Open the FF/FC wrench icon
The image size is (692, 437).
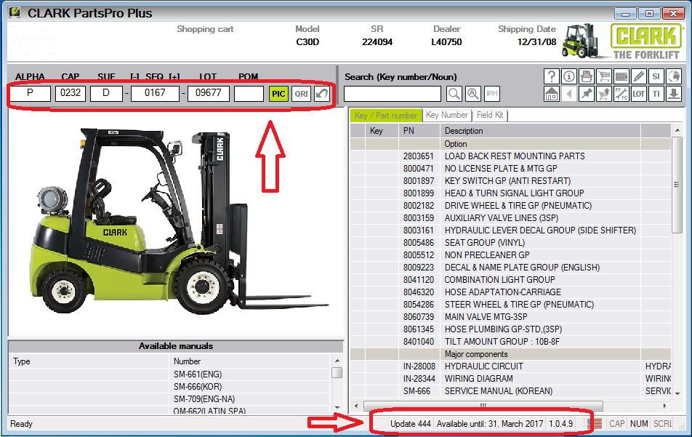621,94
